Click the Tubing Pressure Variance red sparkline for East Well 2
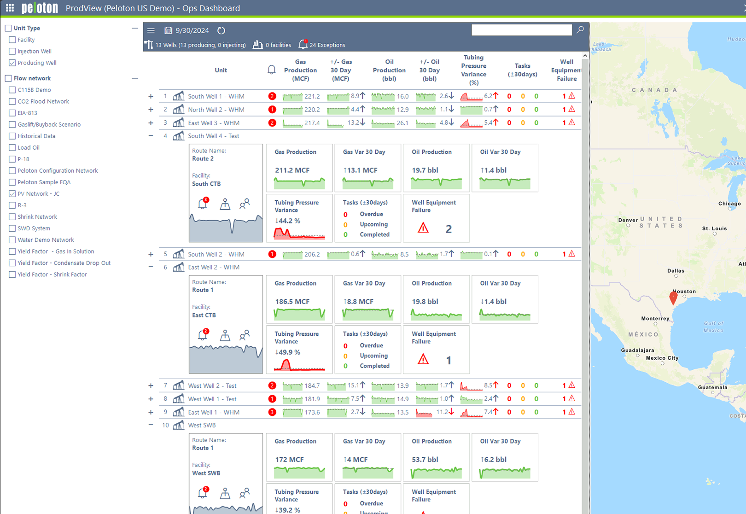Viewport: 746px width, 514px height. click(x=299, y=367)
